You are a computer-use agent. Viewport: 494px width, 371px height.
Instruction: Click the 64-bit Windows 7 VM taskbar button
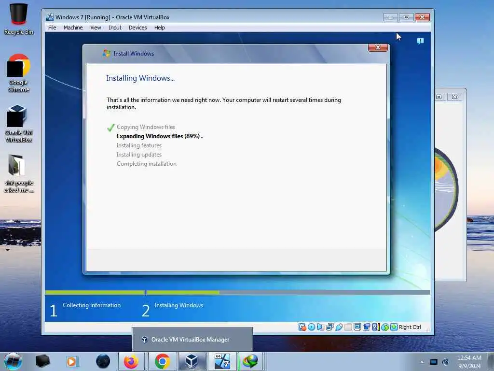(x=222, y=361)
